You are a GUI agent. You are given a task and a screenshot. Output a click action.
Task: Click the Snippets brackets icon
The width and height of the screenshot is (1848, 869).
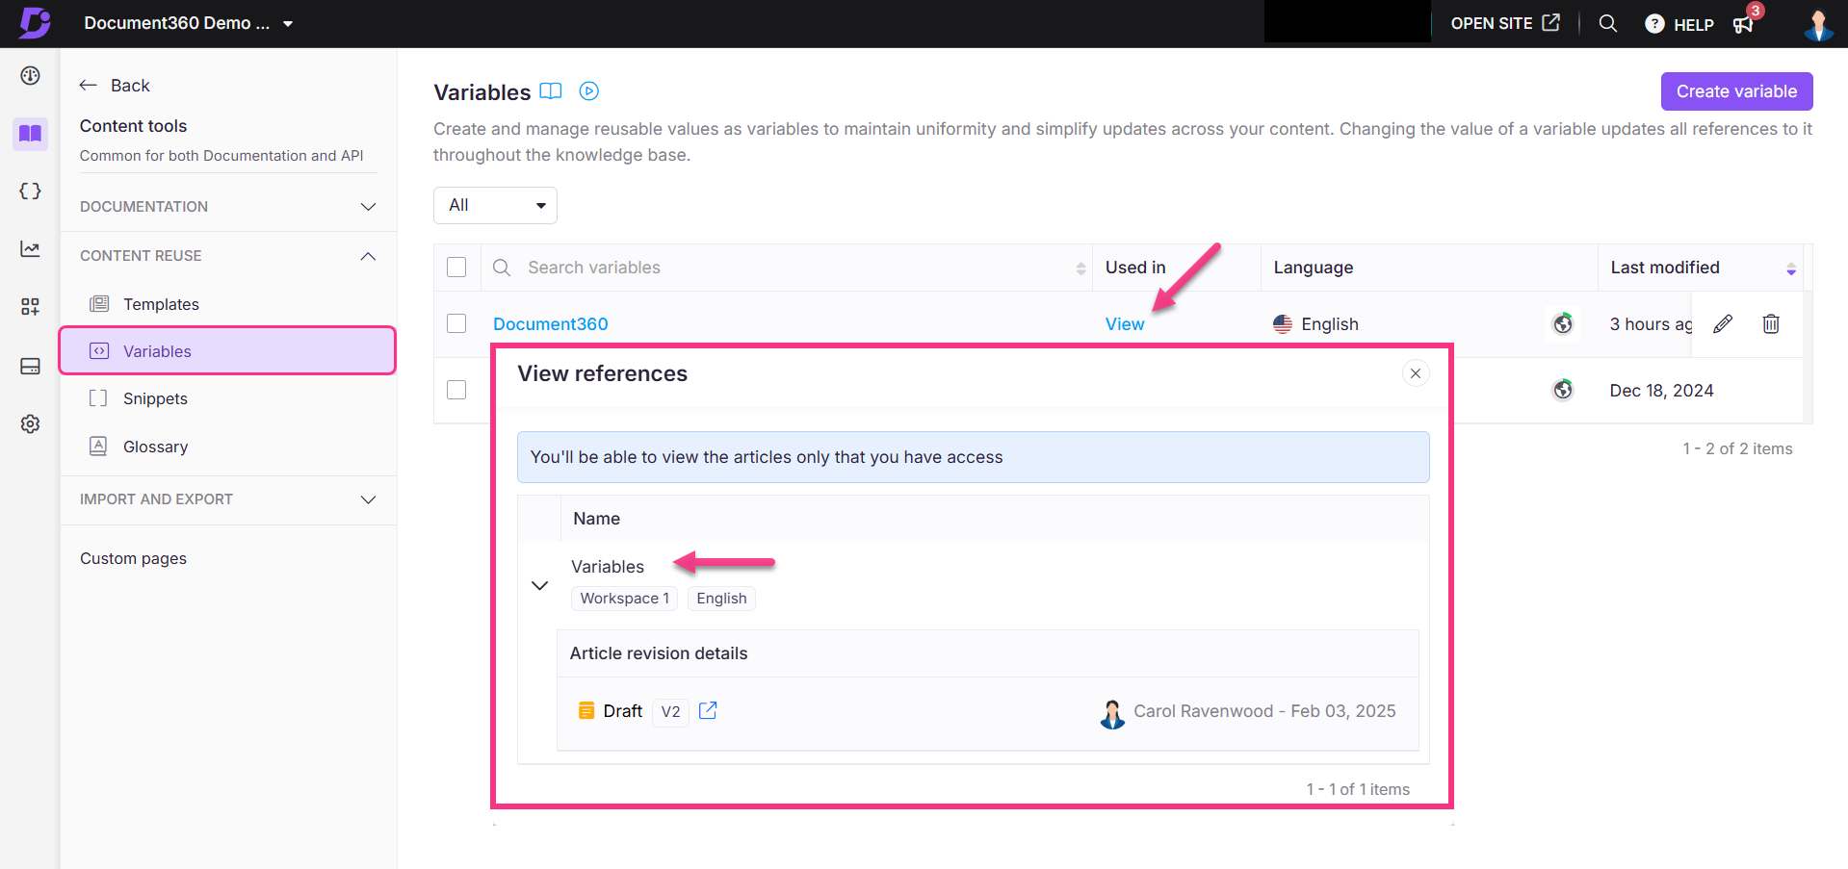tap(98, 398)
